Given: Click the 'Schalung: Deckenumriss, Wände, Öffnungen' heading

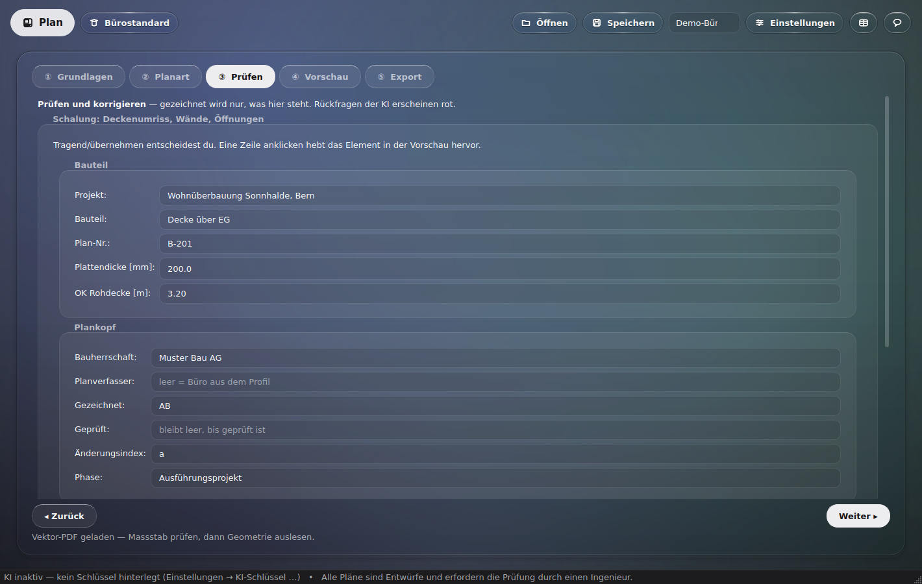Looking at the screenshot, I should [158, 119].
